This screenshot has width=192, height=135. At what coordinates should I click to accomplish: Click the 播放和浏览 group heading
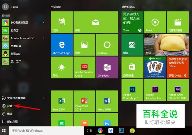128,7
